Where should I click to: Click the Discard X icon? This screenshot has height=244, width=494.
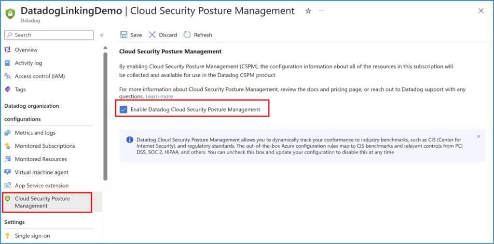(x=152, y=35)
